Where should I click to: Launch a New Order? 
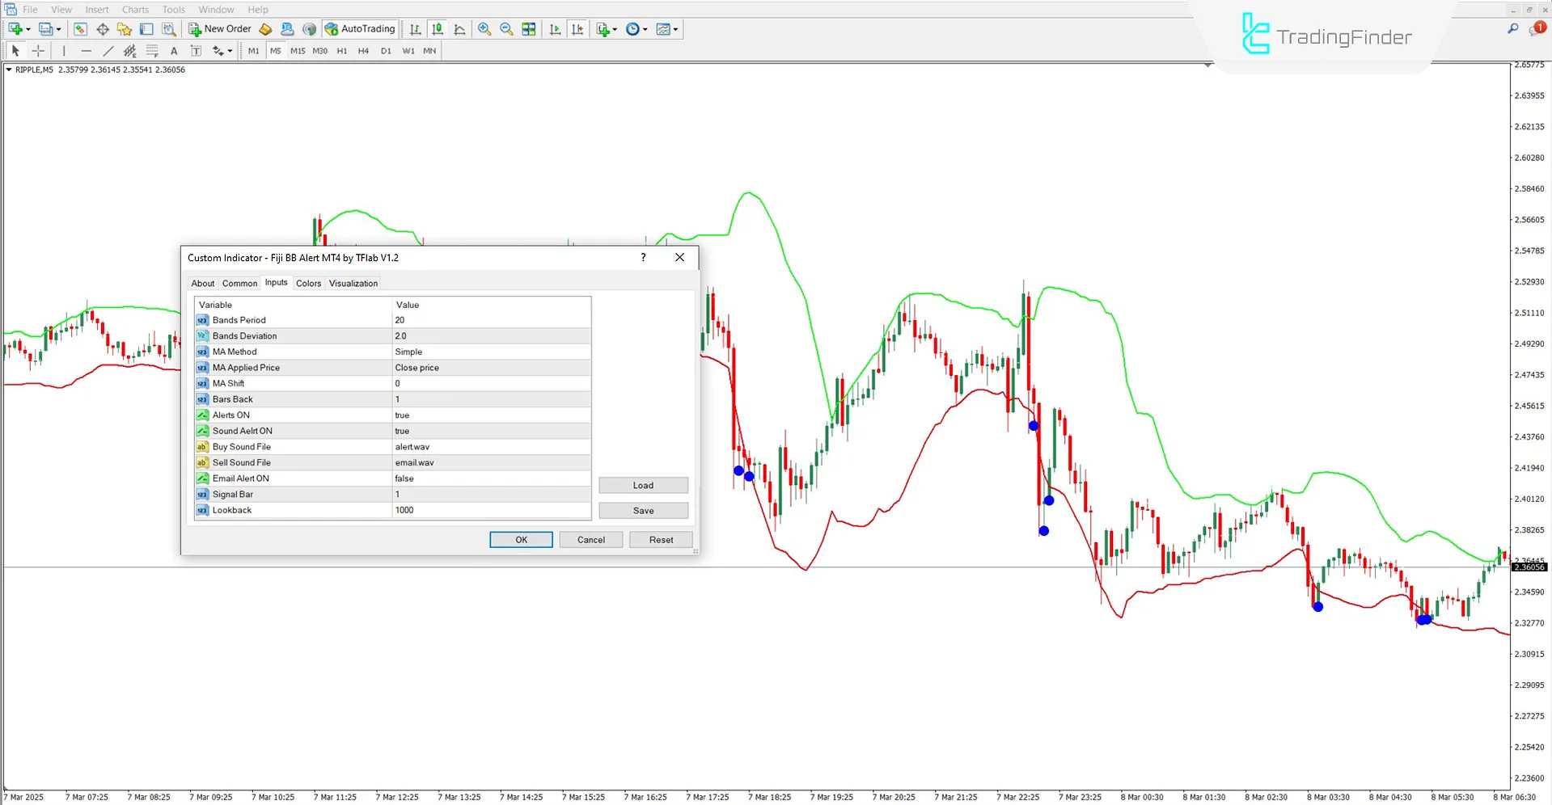[219, 28]
